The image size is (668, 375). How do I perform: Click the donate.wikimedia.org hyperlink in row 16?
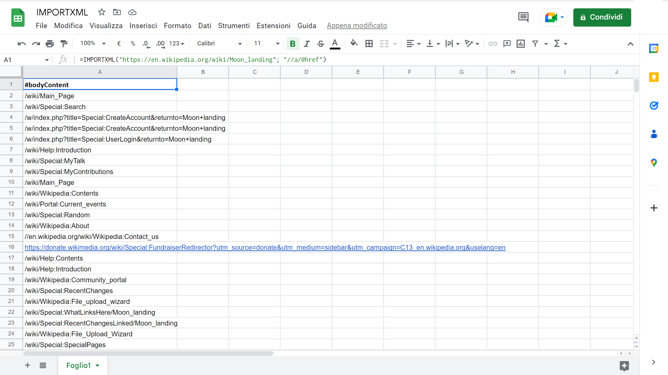265,247
